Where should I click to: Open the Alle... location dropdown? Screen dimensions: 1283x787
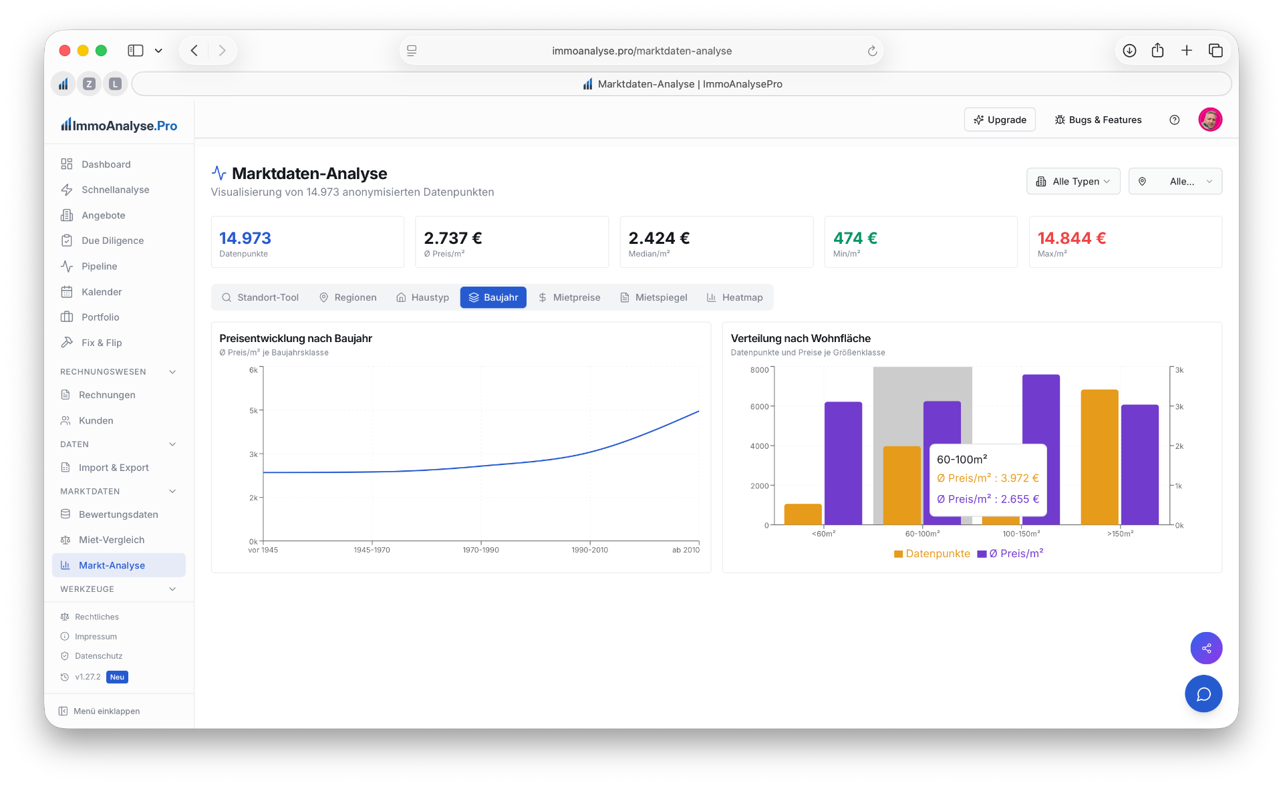[1175, 181]
